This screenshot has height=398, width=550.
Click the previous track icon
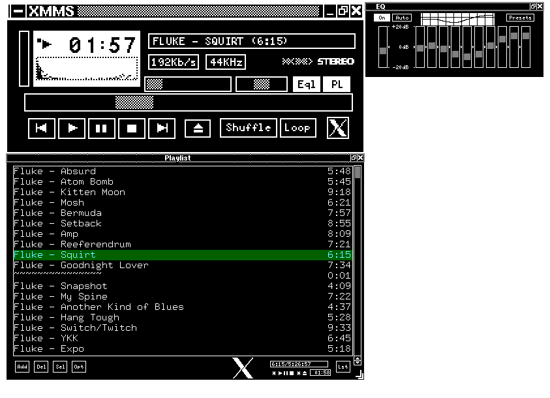pos(41,128)
